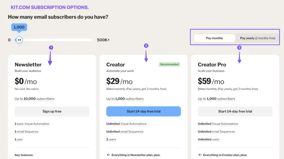This screenshot has height=159, width=284.
Task: Click '1 email Sequence' feature
Action: point(26,132)
